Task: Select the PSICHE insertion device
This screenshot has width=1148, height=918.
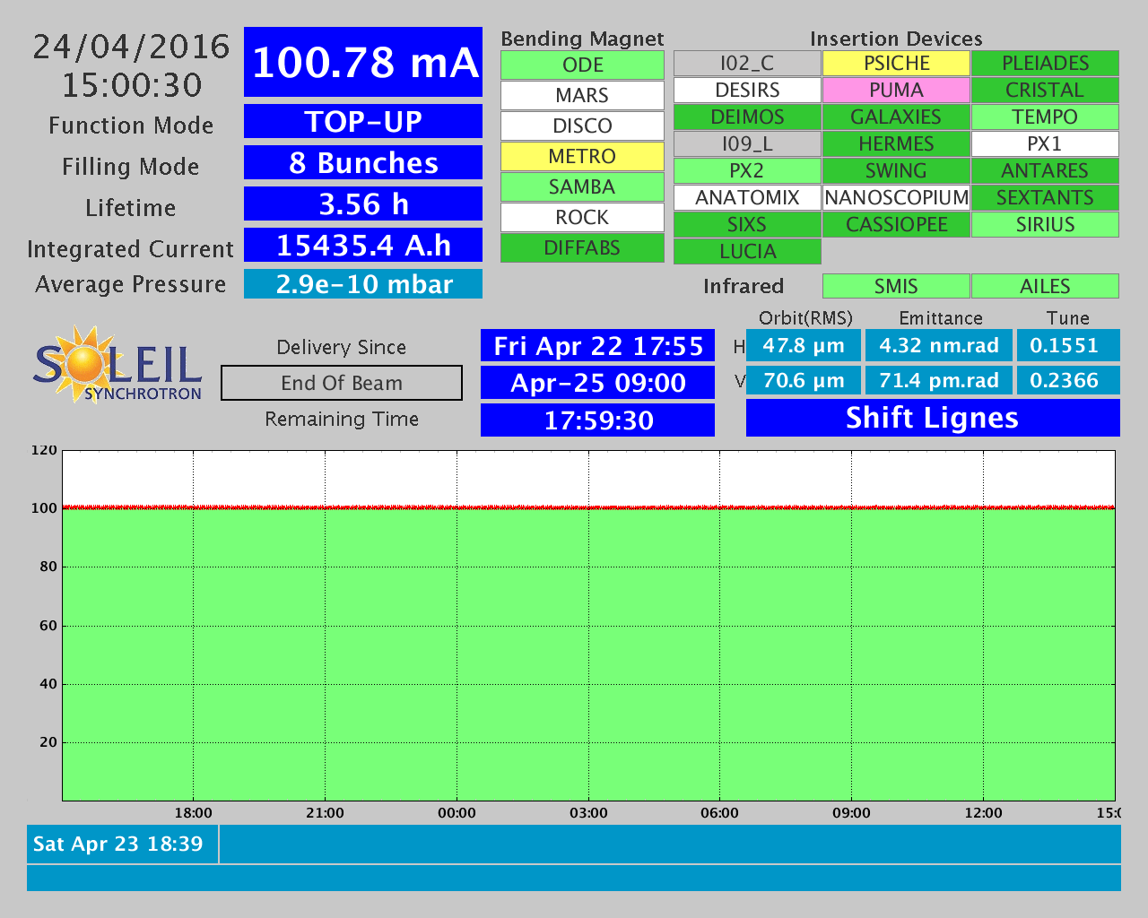Action: 896,64
